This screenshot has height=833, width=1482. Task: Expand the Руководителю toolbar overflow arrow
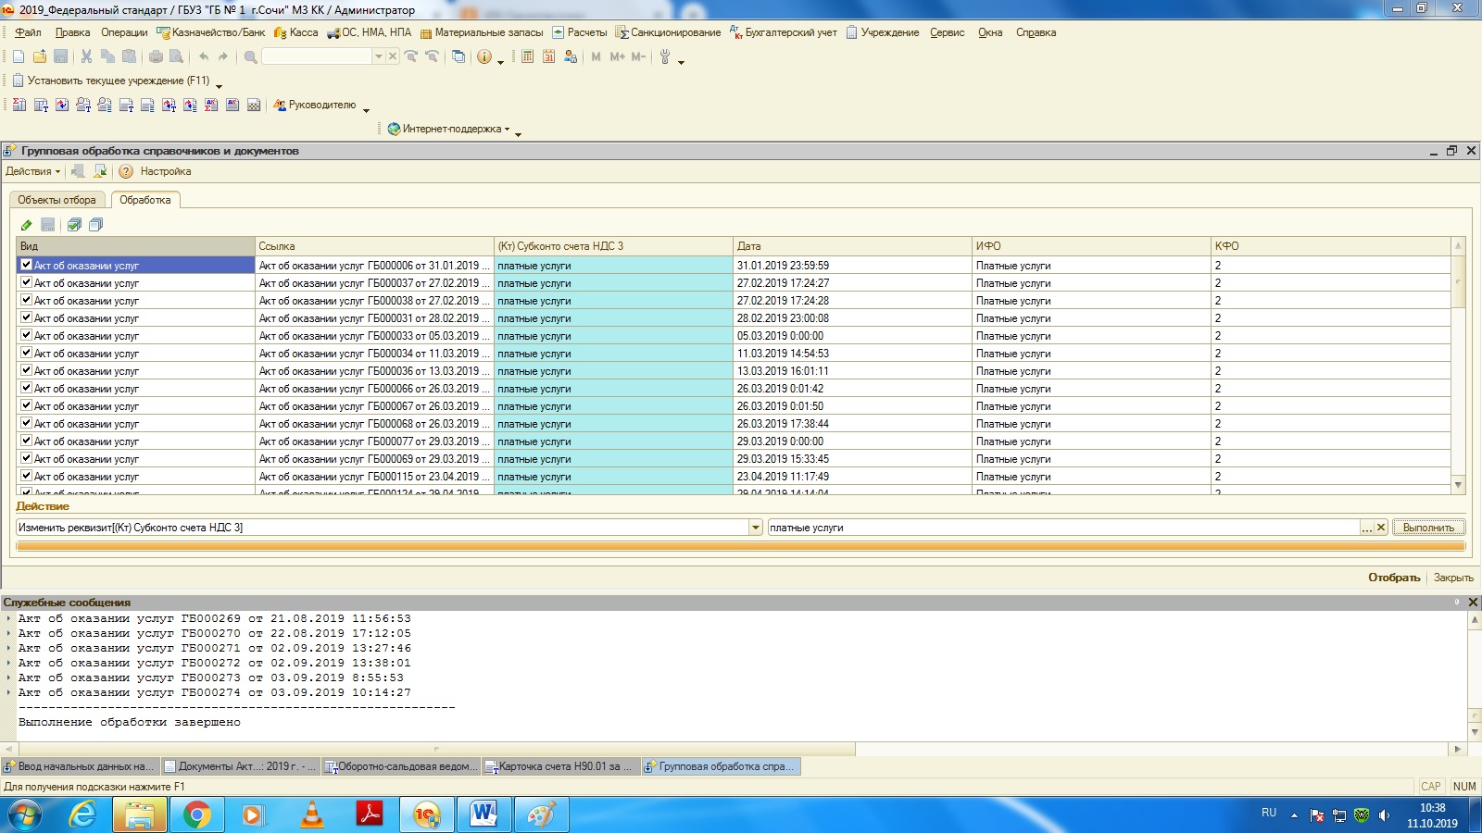pos(366,110)
